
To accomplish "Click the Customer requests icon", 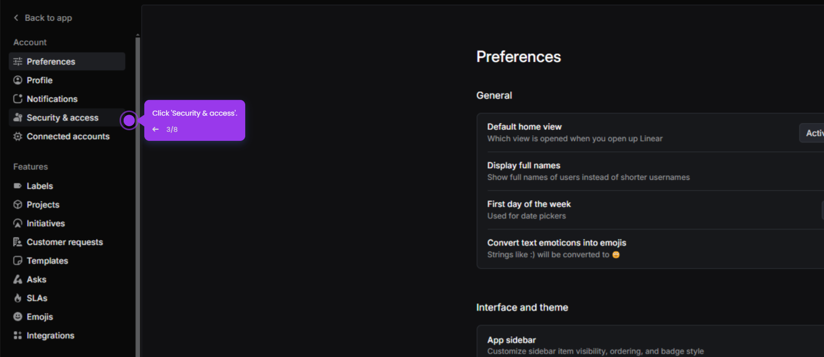I will tap(18, 242).
